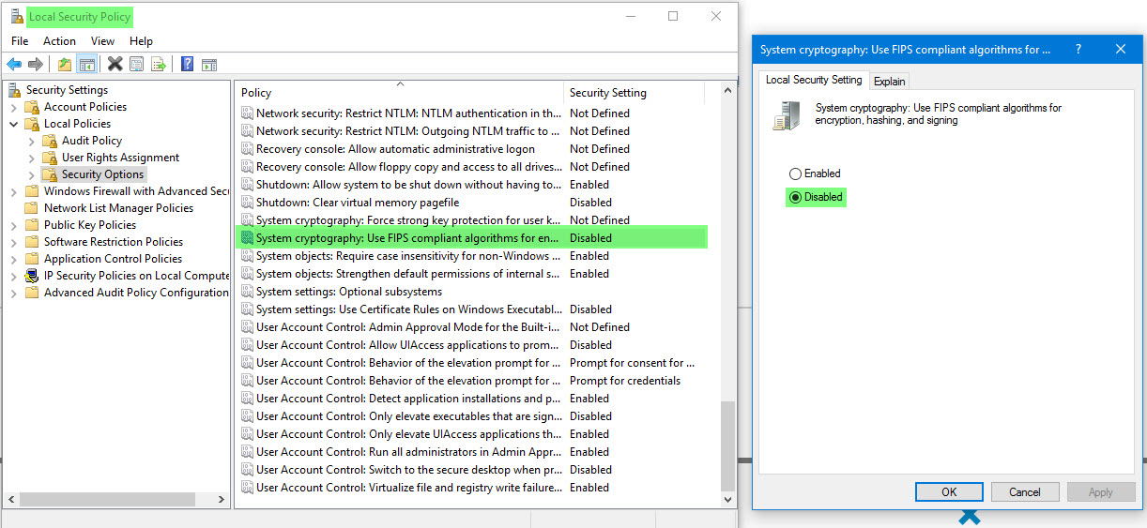
Task: Expand the Account Policies tree node
Action: coord(14,107)
